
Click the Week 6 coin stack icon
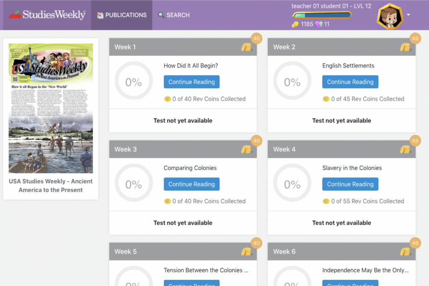[405, 252]
